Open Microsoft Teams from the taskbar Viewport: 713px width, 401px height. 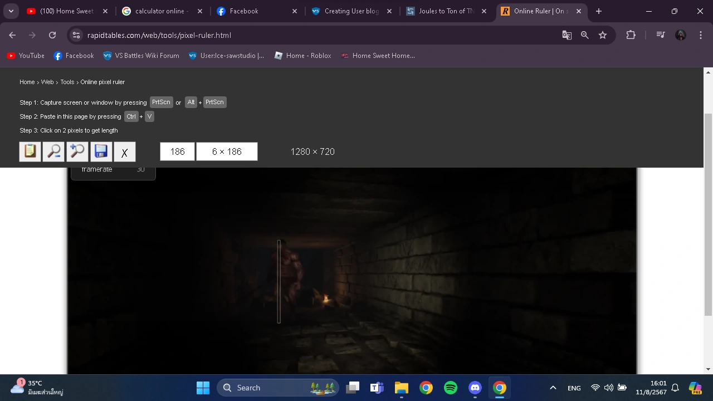[377, 388]
